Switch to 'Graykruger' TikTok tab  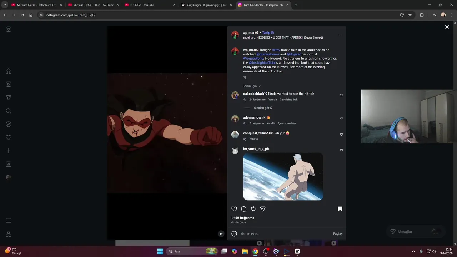pyautogui.click(x=207, y=5)
